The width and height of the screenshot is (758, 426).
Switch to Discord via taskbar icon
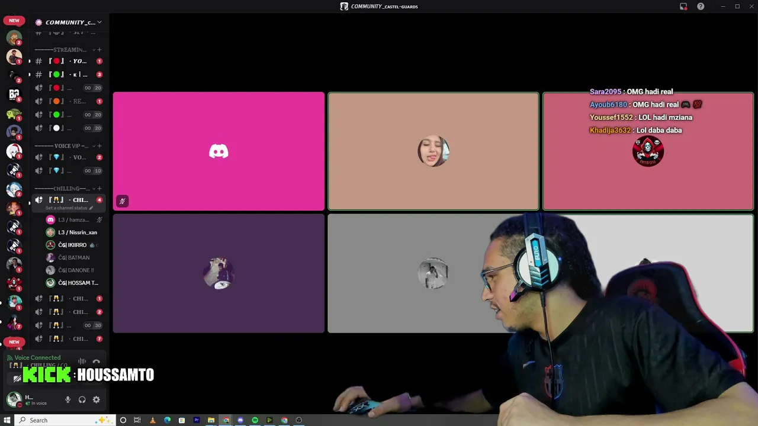tap(240, 420)
